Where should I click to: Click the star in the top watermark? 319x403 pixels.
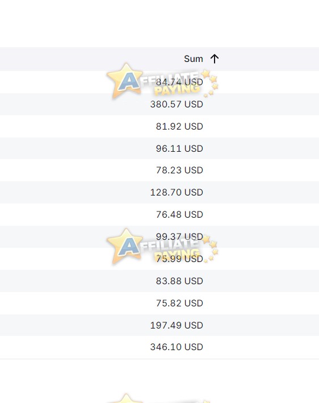coord(125,80)
